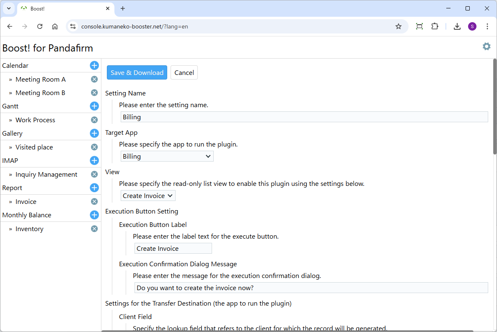
Task: Delete the Invoice report entry
Action: pyautogui.click(x=94, y=201)
